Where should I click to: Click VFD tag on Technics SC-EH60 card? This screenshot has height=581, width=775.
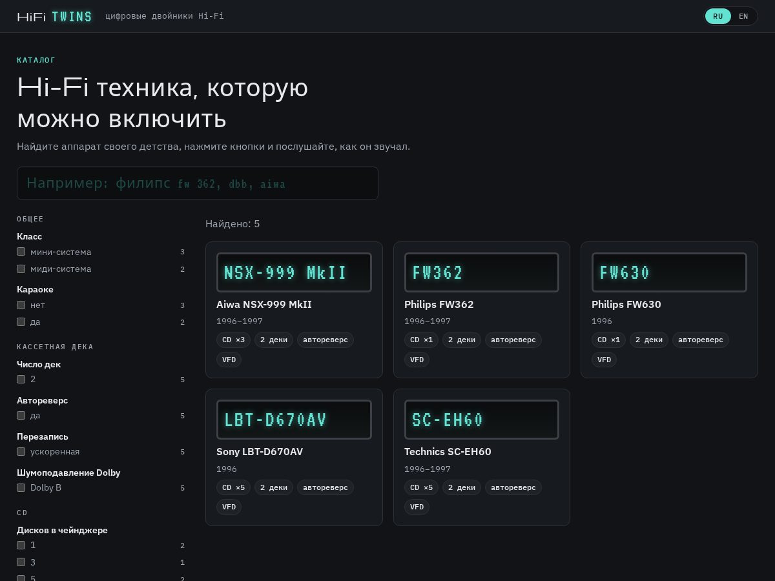(417, 507)
